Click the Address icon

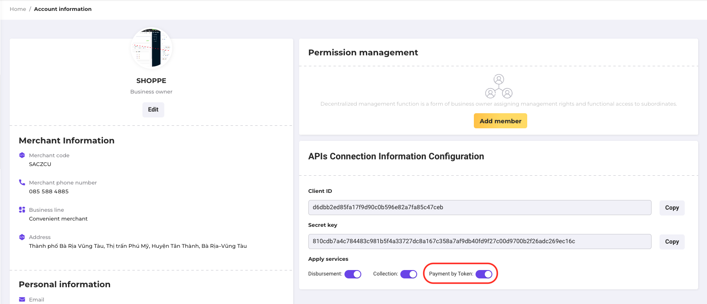pos(22,237)
